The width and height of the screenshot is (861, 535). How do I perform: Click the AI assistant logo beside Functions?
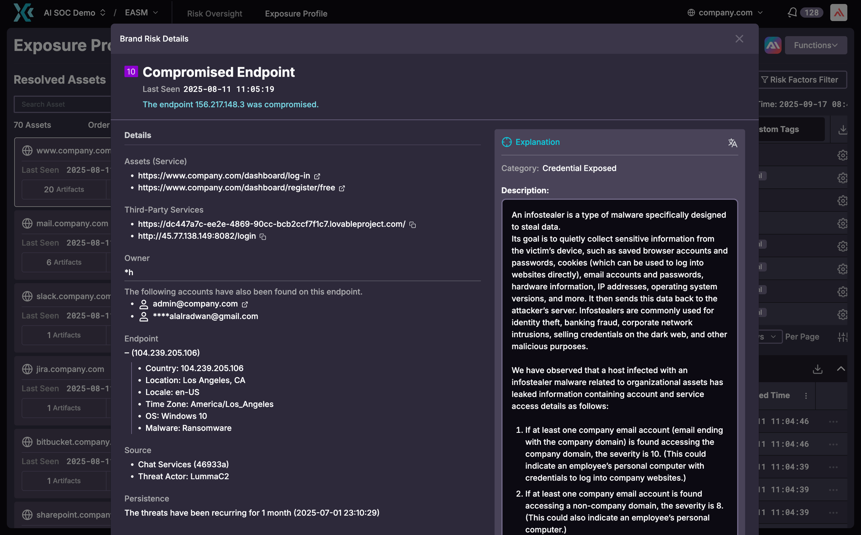pos(773,45)
